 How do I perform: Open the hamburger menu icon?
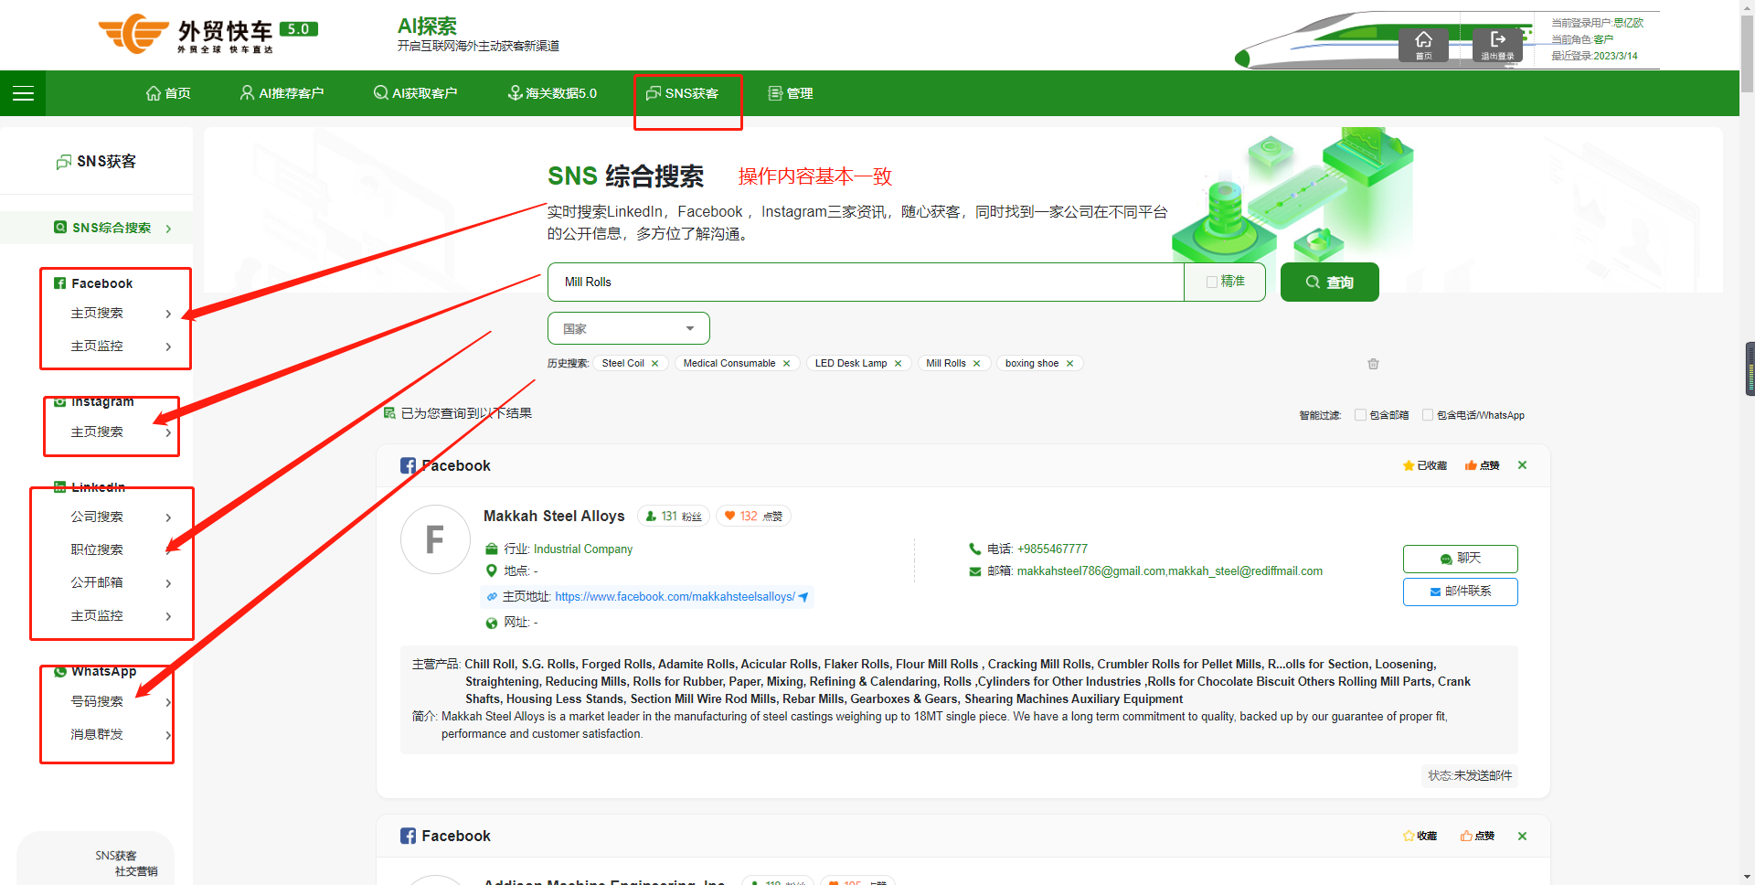(x=23, y=93)
